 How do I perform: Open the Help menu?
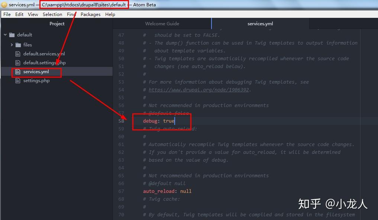click(110, 14)
